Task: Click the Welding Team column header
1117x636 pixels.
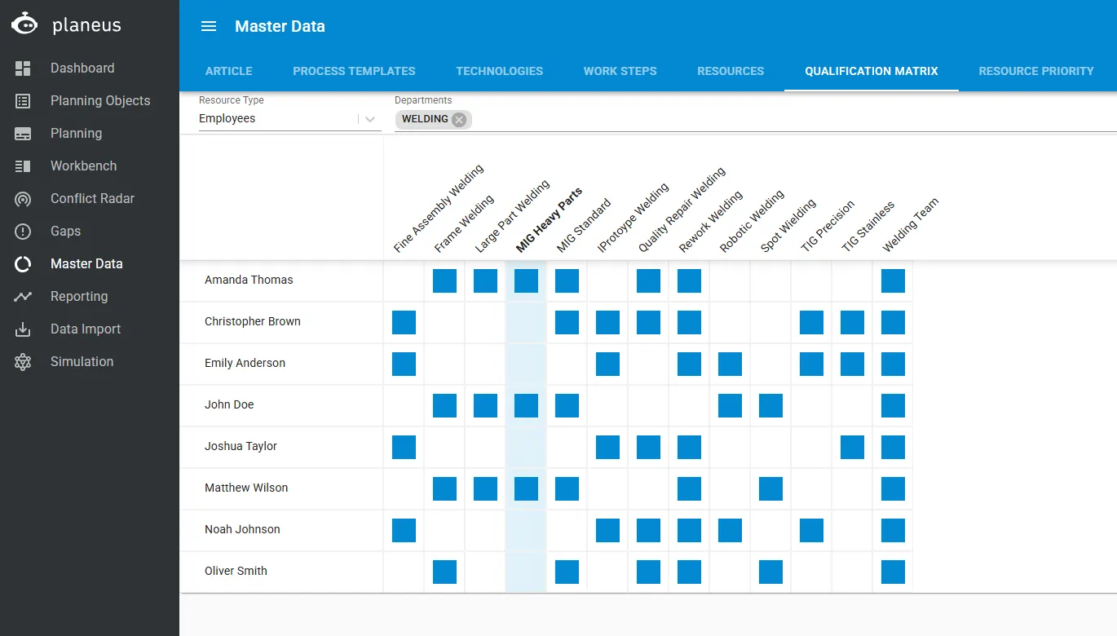Action: click(911, 225)
